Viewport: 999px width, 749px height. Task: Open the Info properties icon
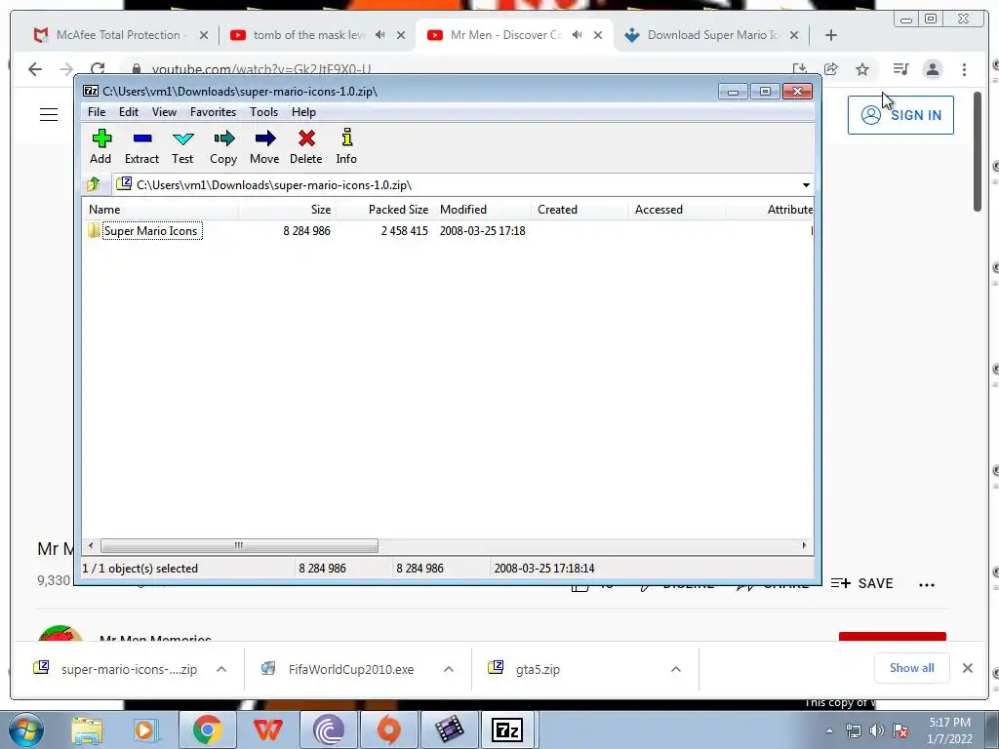click(x=346, y=146)
